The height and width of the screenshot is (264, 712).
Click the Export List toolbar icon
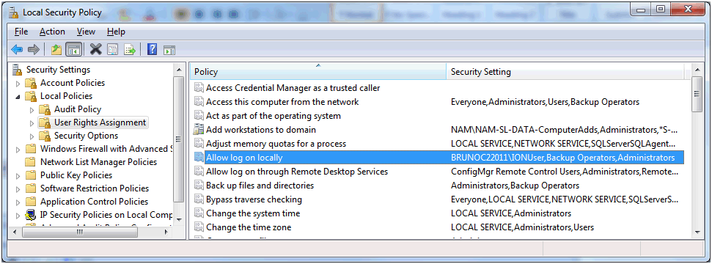pos(130,49)
